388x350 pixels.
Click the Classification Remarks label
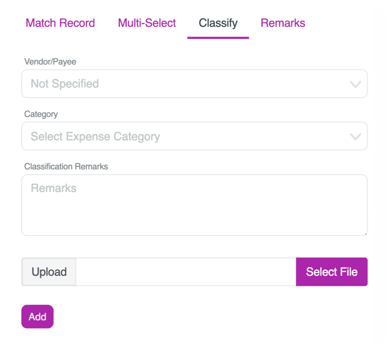tap(66, 166)
